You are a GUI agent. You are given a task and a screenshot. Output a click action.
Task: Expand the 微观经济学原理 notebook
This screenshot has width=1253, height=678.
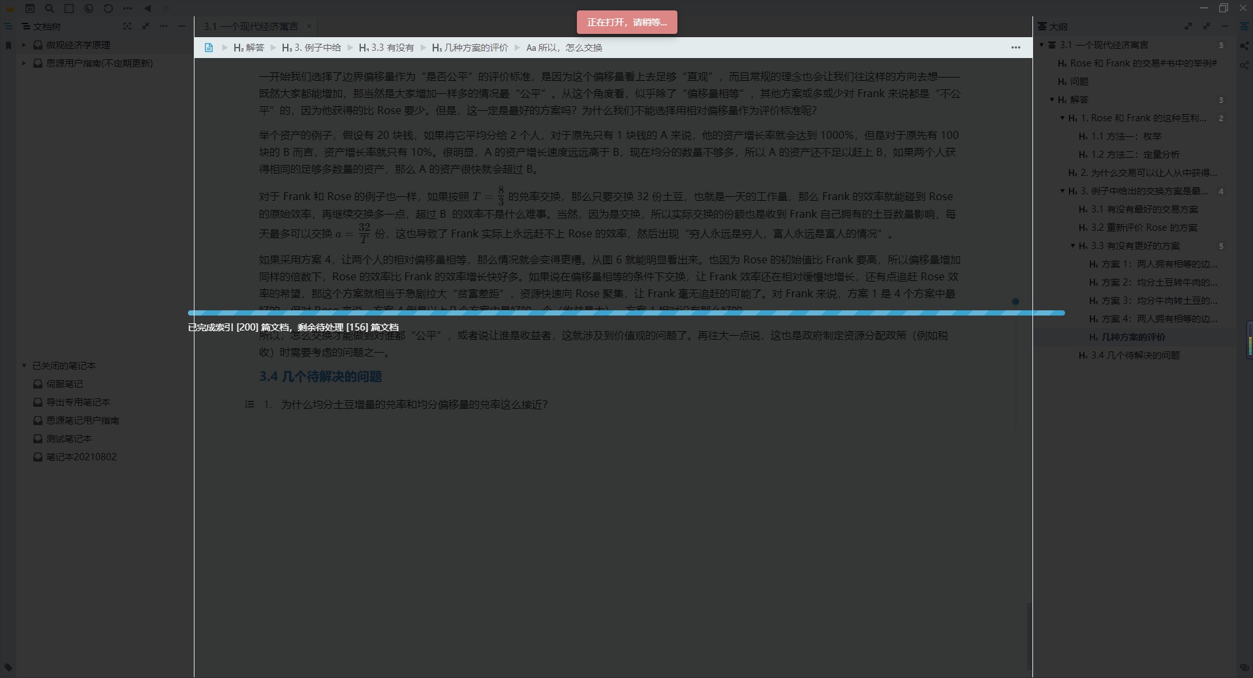click(23, 45)
